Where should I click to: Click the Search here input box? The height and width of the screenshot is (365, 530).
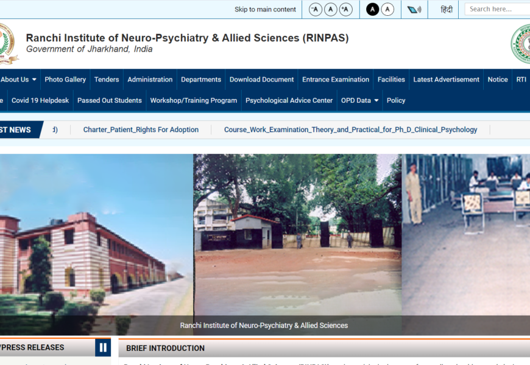pyautogui.click(x=498, y=9)
